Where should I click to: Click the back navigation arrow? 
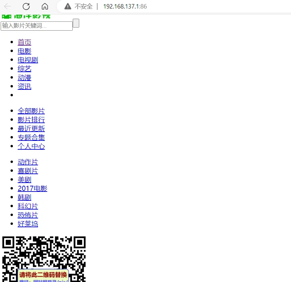coord(7,6)
